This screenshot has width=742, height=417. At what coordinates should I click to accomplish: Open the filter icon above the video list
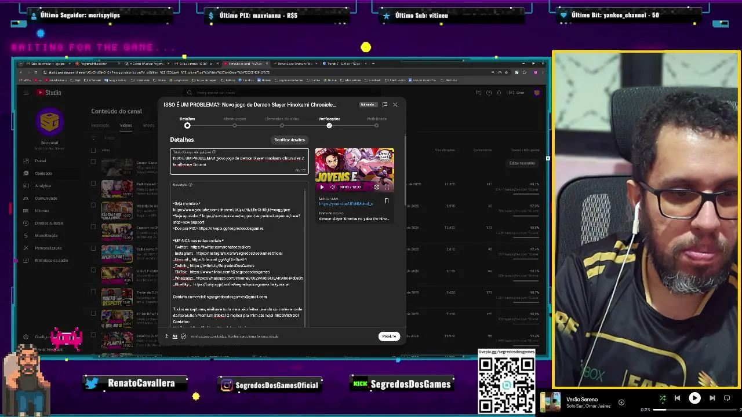tap(94, 138)
